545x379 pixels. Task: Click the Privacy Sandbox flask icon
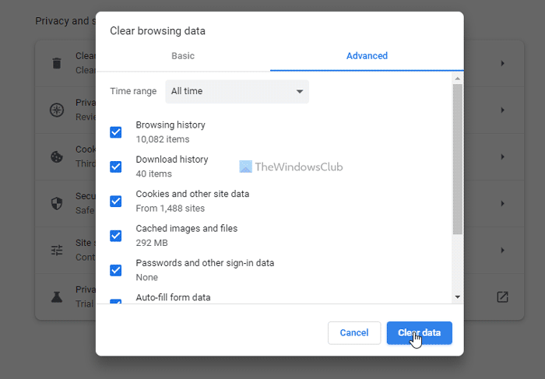(57, 297)
